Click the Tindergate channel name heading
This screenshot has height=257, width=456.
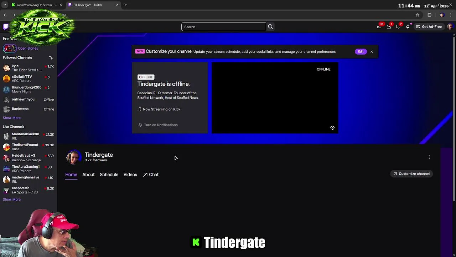[x=99, y=155]
